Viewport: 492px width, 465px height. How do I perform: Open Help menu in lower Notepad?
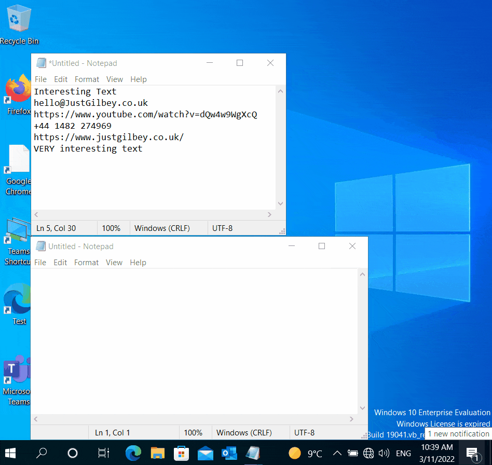pos(138,263)
